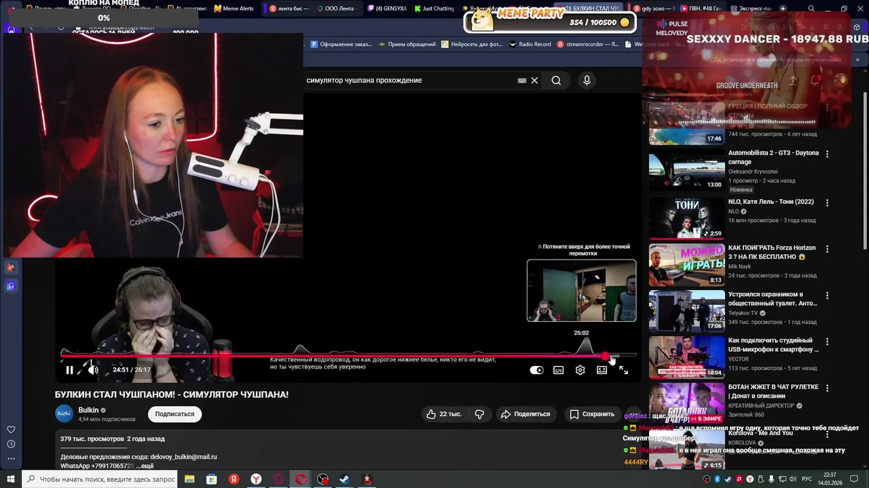The image size is (869, 488).
Task: Switch to the 'Meme Alerts' browser tab
Action: pos(234,9)
